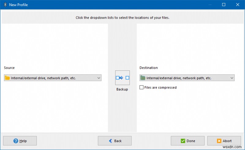Click the Destination label text
The height and width of the screenshot is (150, 245).
[149, 68]
